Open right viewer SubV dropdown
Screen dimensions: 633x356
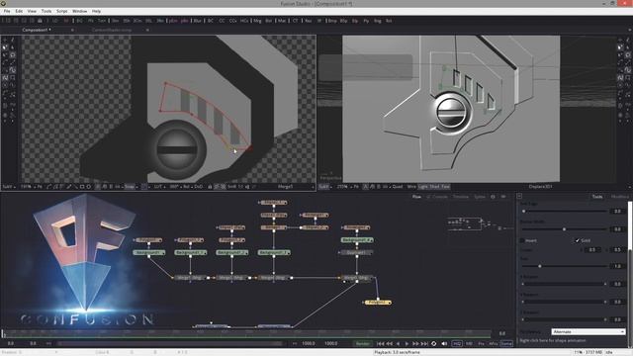click(324, 187)
